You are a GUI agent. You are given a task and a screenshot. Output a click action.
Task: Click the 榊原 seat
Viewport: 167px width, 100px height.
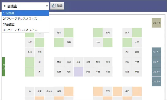tap(59, 91)
